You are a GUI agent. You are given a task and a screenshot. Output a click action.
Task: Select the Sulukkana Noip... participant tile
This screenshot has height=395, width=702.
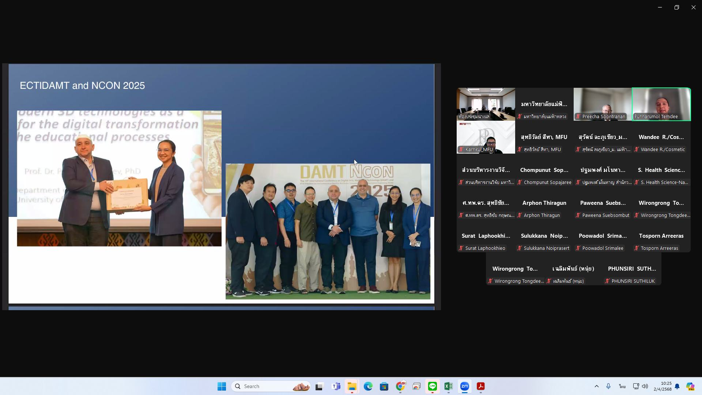click(x=544, y=236)
